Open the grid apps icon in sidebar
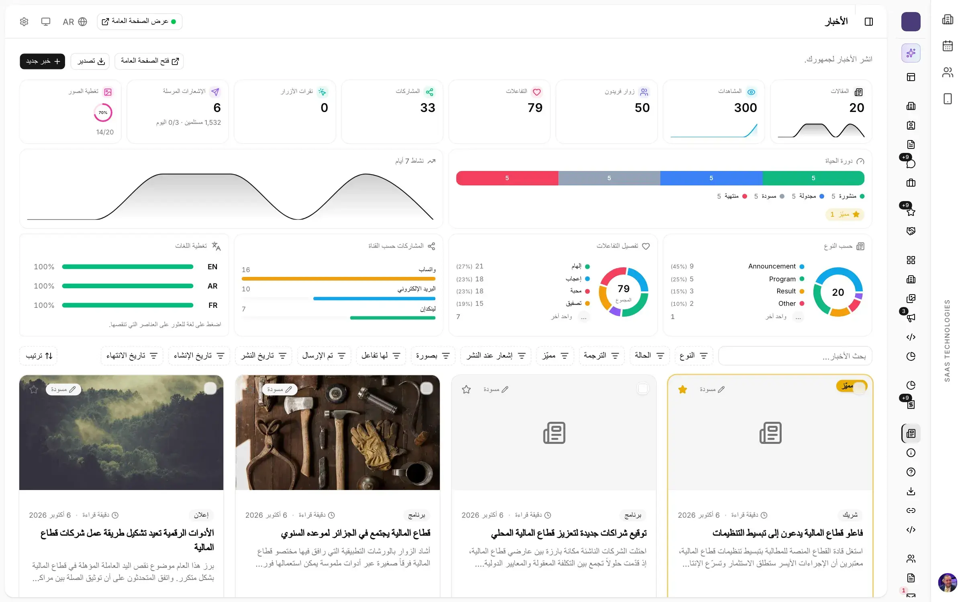 (x=911, y=260)
